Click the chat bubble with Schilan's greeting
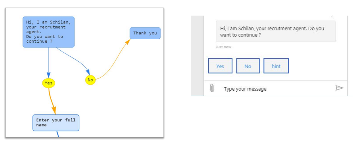The height and width of the screenshot is (142, 357). tap(276, 31)
